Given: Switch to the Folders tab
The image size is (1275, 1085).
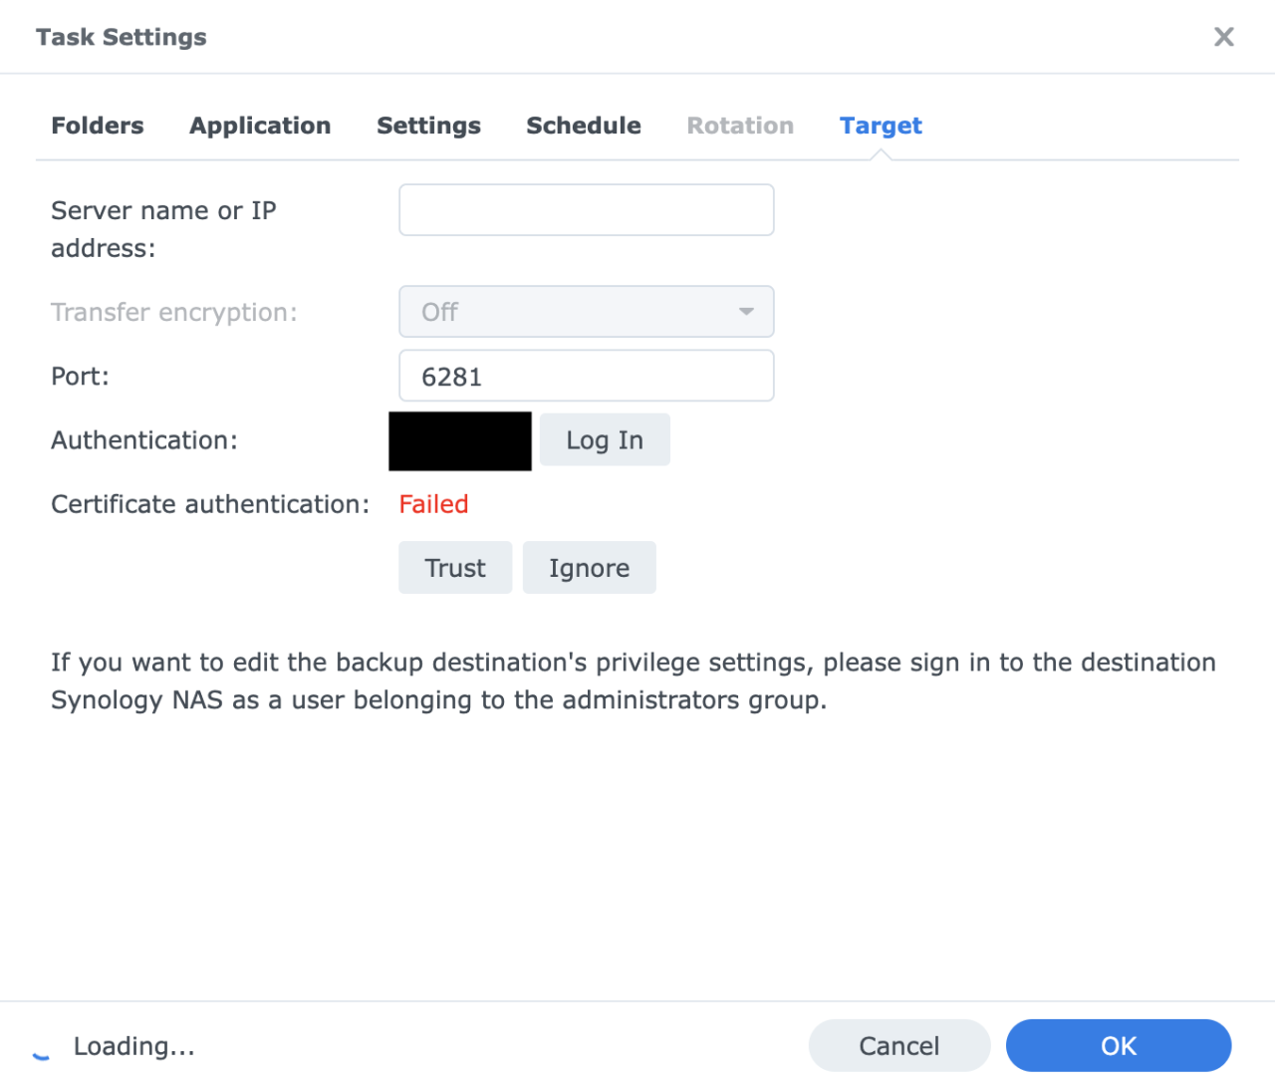Looking at the screenshot, I should click(97, 126).
